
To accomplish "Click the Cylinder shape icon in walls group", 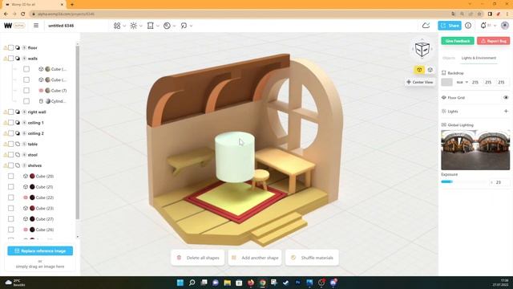I will pos(41,101).
